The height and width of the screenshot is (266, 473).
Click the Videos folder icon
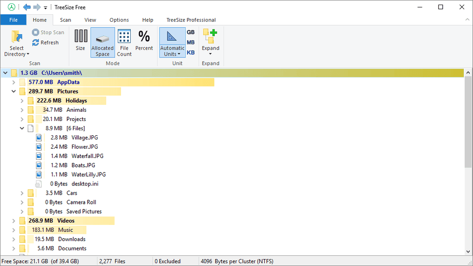(x=22, y=221)
